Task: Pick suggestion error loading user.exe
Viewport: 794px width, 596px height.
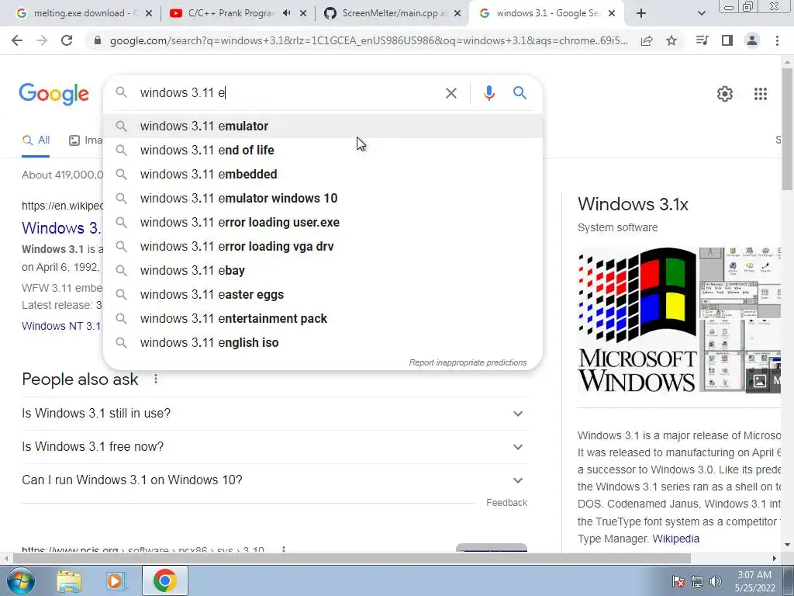Action: (x=323, y=223)
